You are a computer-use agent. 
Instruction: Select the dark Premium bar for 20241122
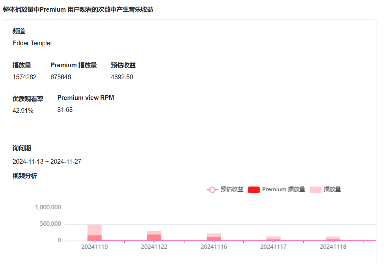154,237
